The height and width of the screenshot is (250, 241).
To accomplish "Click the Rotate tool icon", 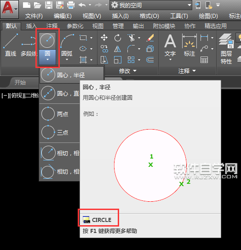I will click(x=118, y=38).
